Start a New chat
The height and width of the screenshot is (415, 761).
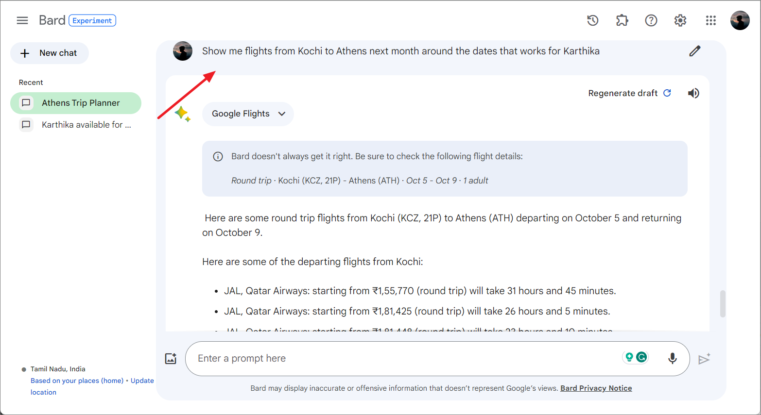click(x=49, y=53)
